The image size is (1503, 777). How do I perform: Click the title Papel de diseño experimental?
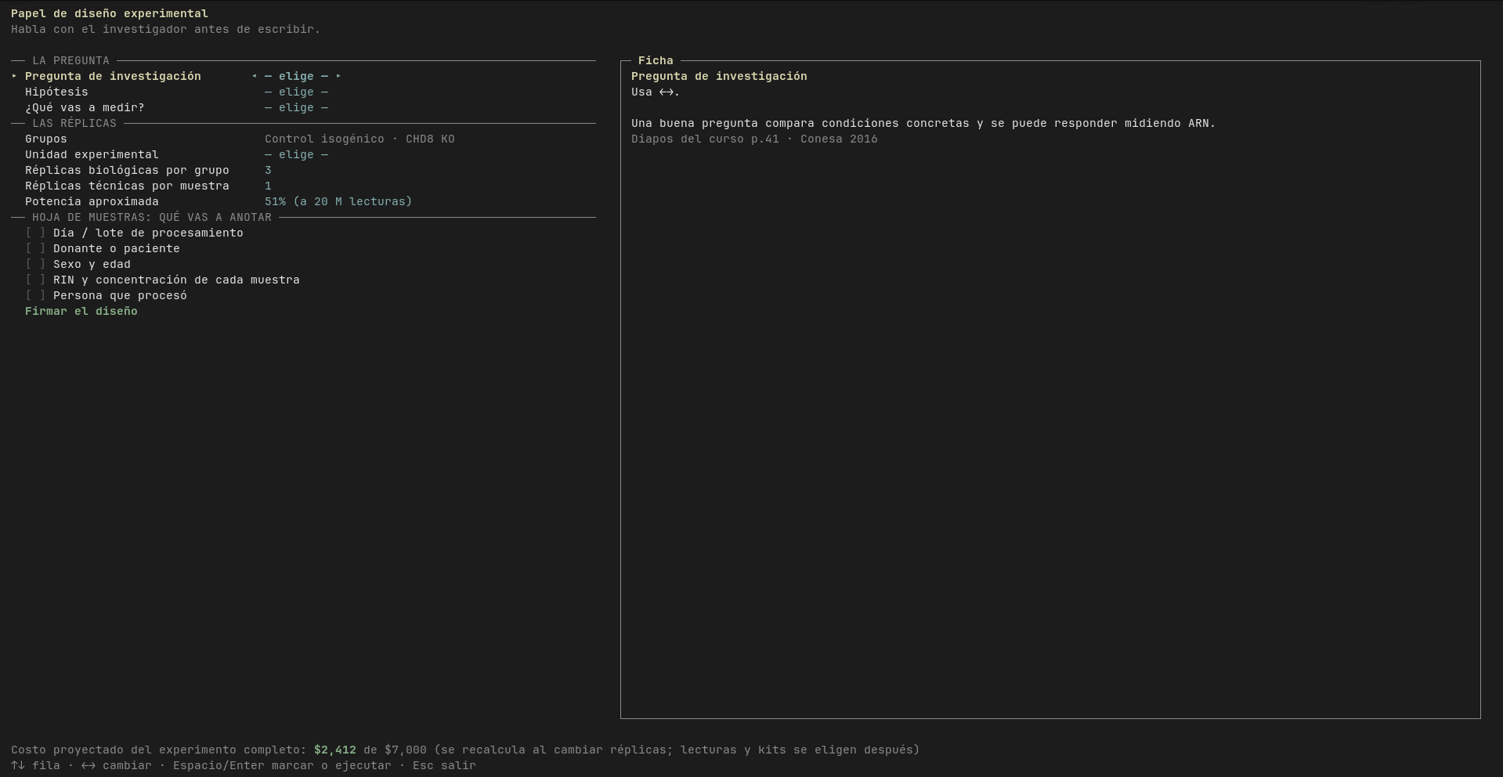coord(110,13)
